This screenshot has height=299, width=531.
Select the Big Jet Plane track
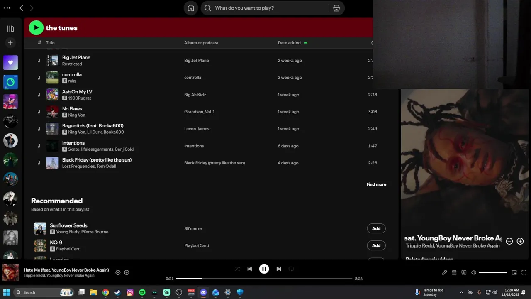coord(76,57)
